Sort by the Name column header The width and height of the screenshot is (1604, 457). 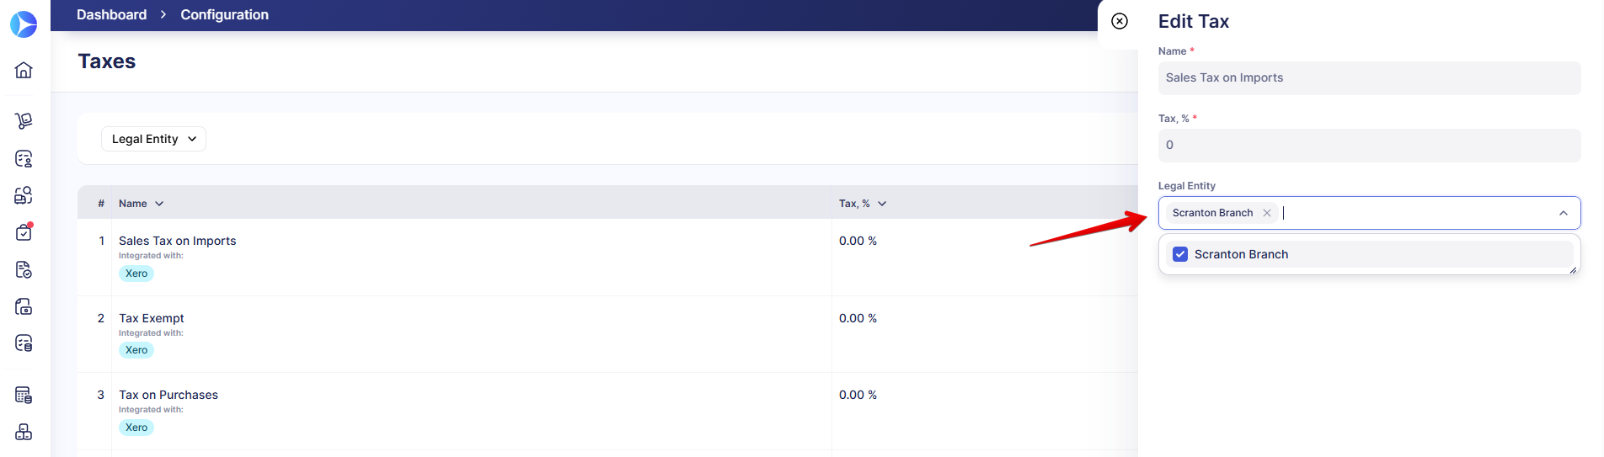point(141,204)
